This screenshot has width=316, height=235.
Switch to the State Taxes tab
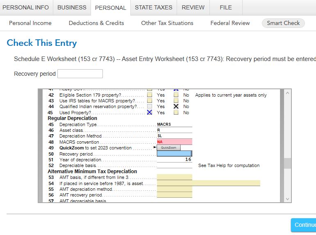[154, 7]
